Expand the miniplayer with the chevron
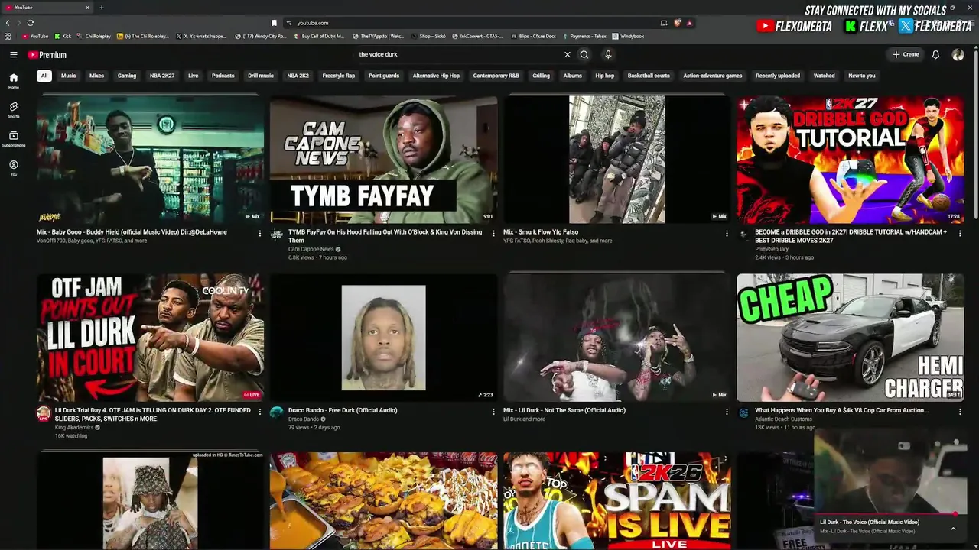979x550 pixels. [953, 528]
